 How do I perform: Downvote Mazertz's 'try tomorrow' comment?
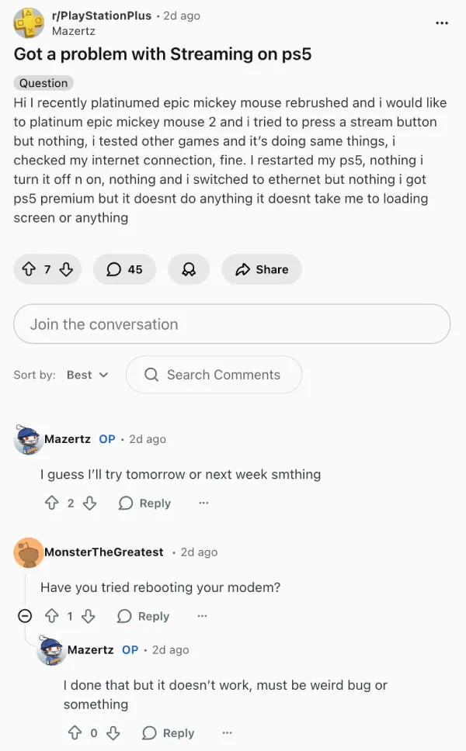click(x=89, y=503)
